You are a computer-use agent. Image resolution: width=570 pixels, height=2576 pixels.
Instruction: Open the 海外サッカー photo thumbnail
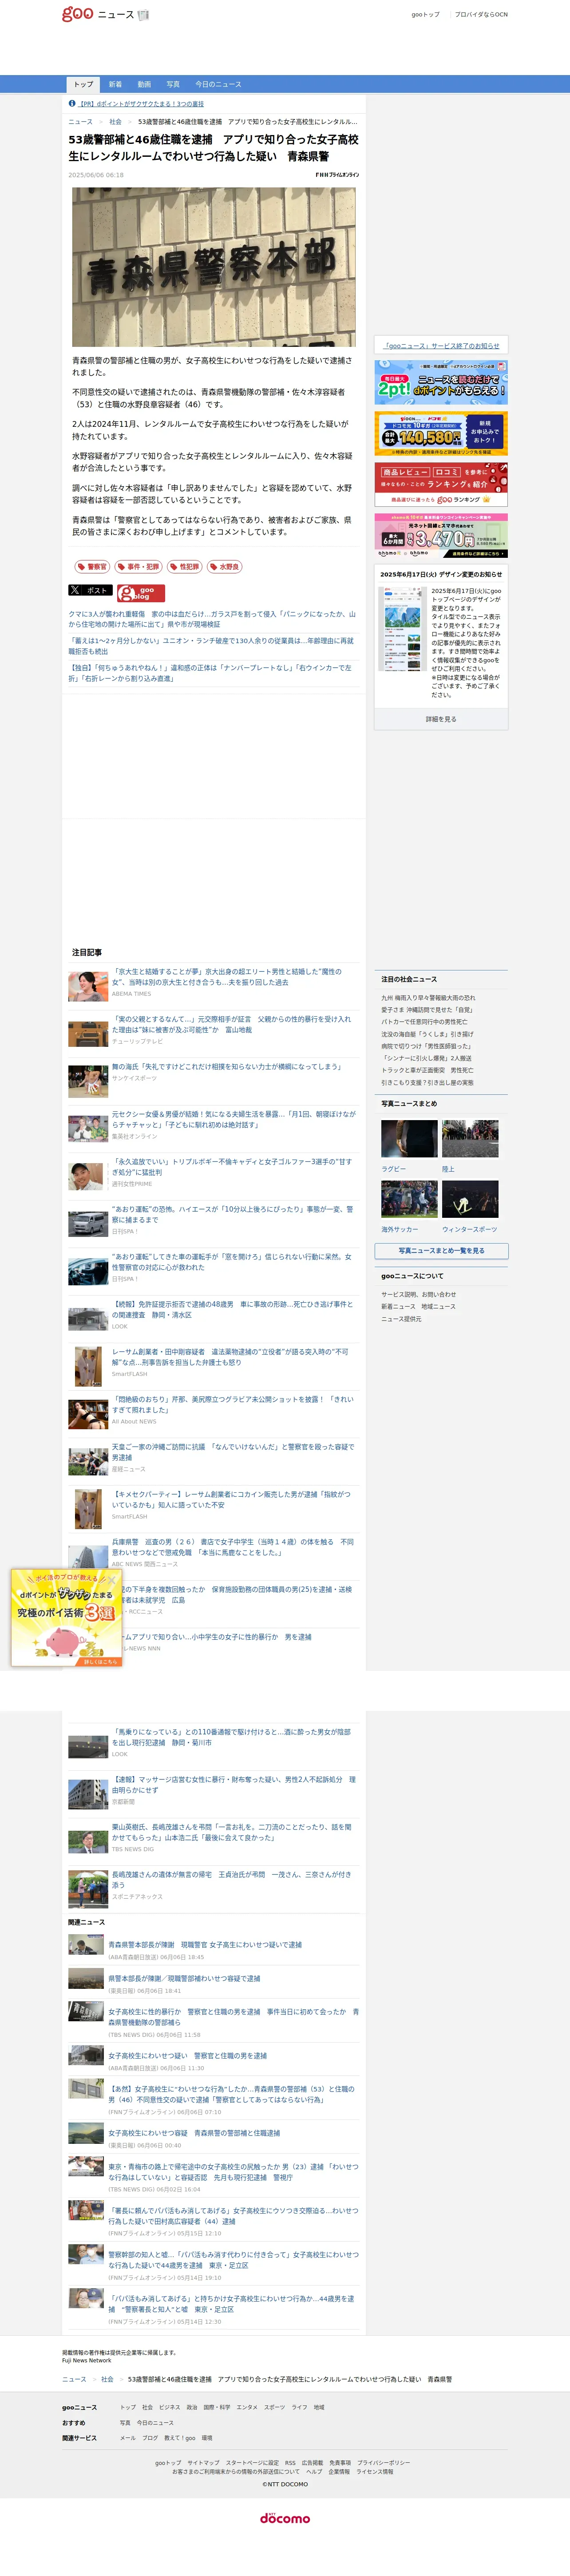(409, 1199)
